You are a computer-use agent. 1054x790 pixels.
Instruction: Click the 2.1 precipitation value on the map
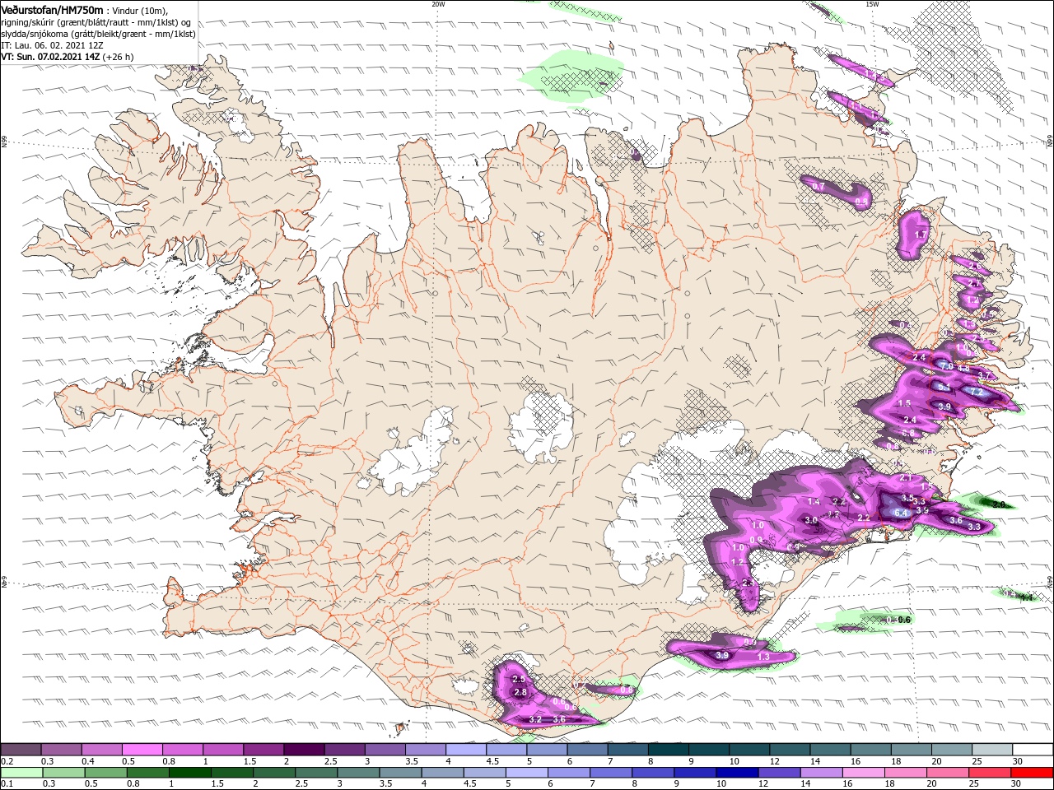tap(906, 478)
